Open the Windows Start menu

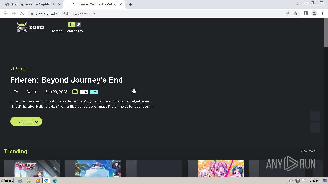pyautogui.click(x=7, y=181)
